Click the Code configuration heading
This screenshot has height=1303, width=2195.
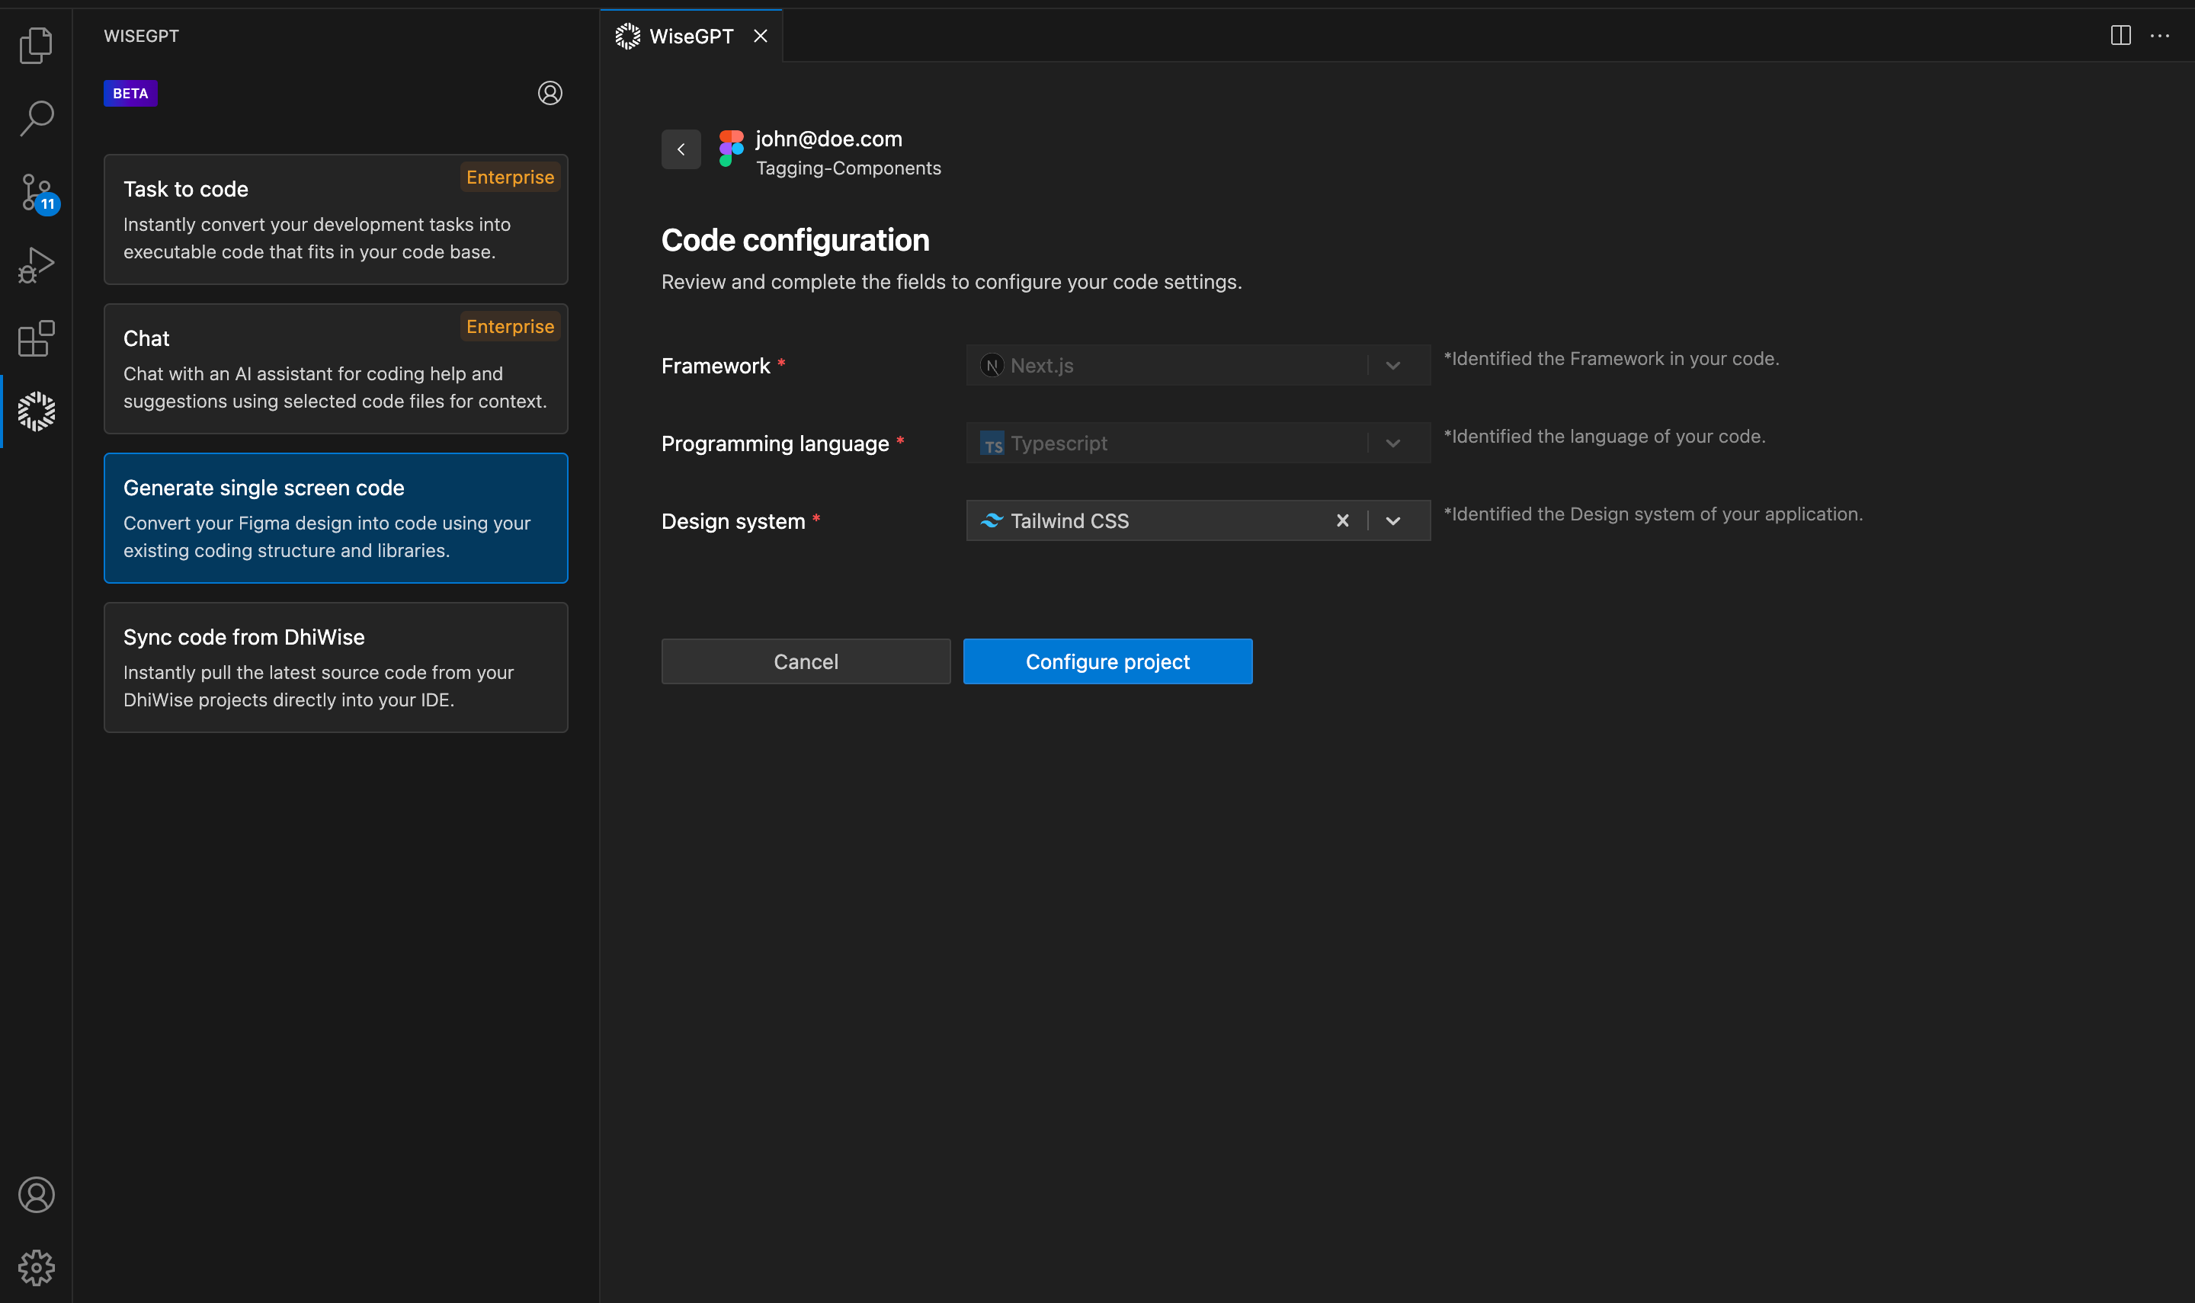point(795,240)
